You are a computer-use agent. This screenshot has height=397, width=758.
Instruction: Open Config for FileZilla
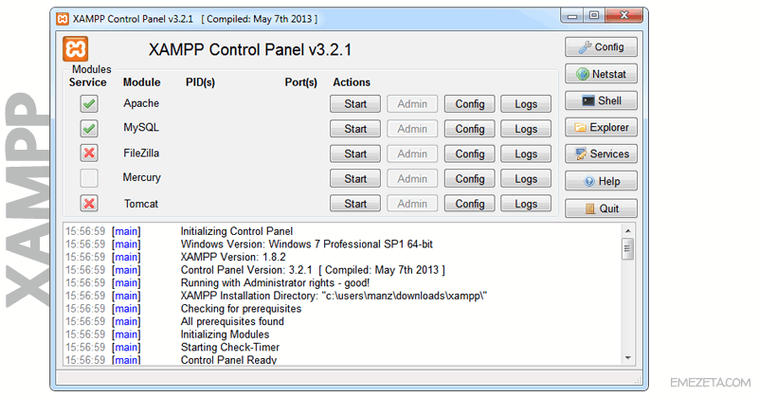point(469,153)
